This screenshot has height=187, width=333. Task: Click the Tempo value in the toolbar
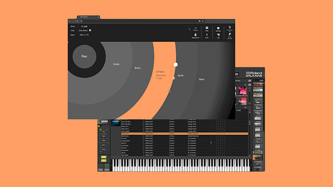click(196, 28)
